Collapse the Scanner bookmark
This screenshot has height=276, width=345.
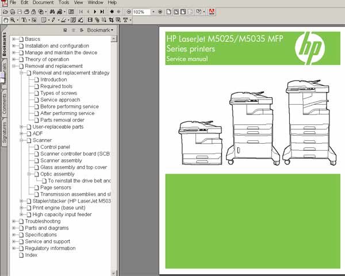(x=22, y=140)
